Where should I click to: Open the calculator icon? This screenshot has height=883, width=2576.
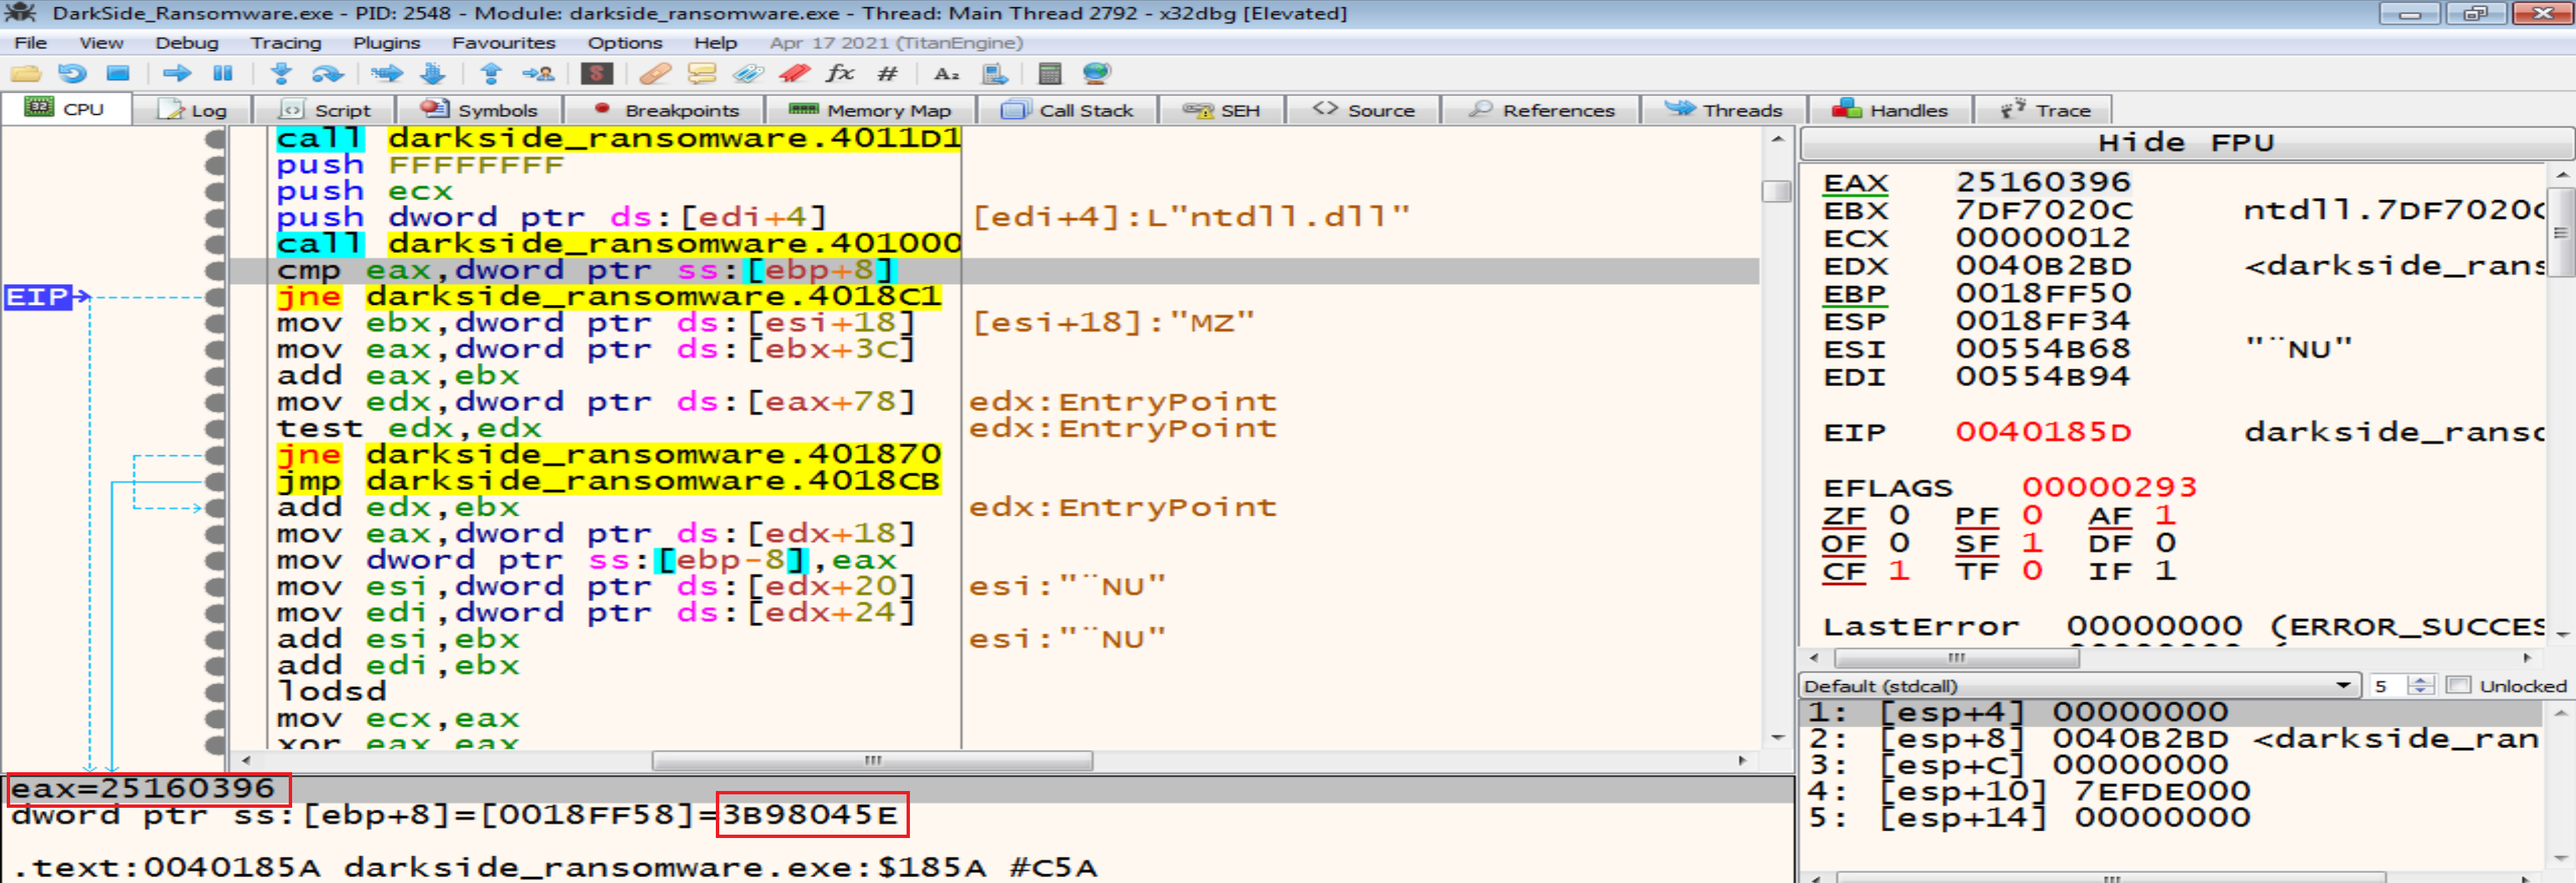(1049, 73)
